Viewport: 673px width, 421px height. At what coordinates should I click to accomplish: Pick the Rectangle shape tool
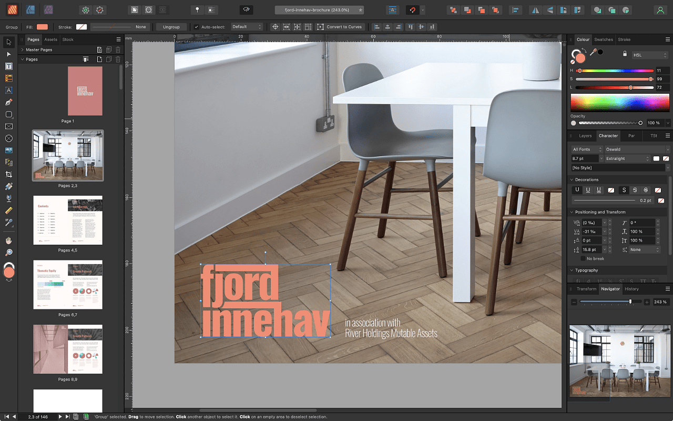[8, 114]
